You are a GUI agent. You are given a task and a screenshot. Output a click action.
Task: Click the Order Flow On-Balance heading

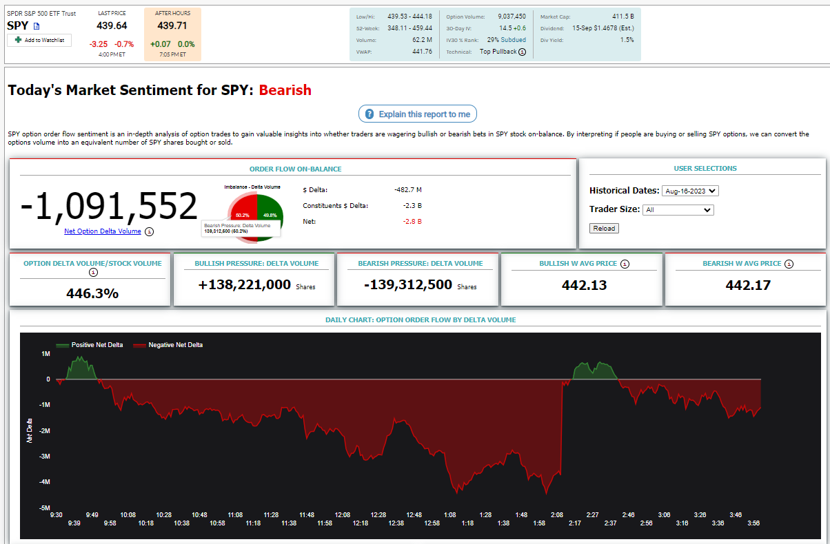(x=296, y=169)
